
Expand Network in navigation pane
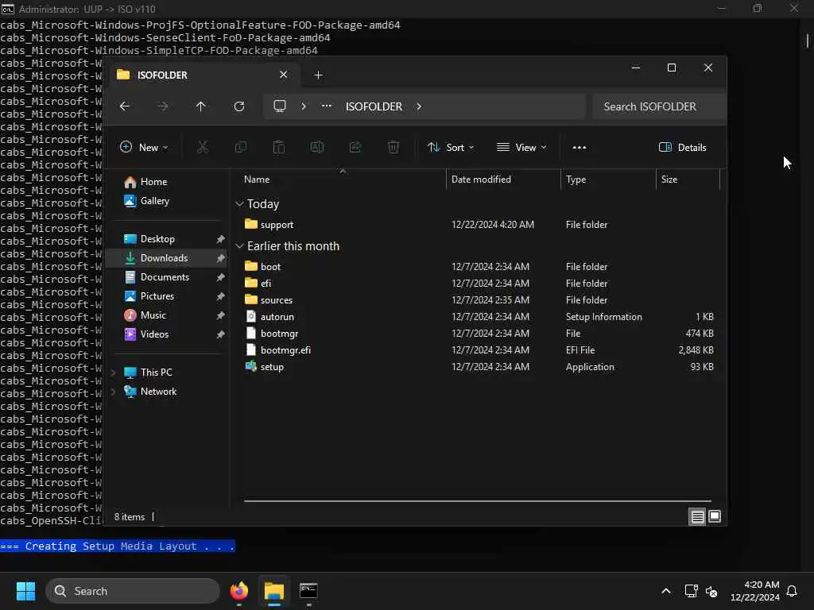pos(113,392)
